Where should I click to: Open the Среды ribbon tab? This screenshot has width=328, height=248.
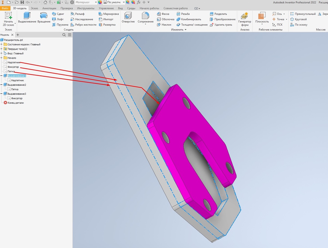click(131, 8)
